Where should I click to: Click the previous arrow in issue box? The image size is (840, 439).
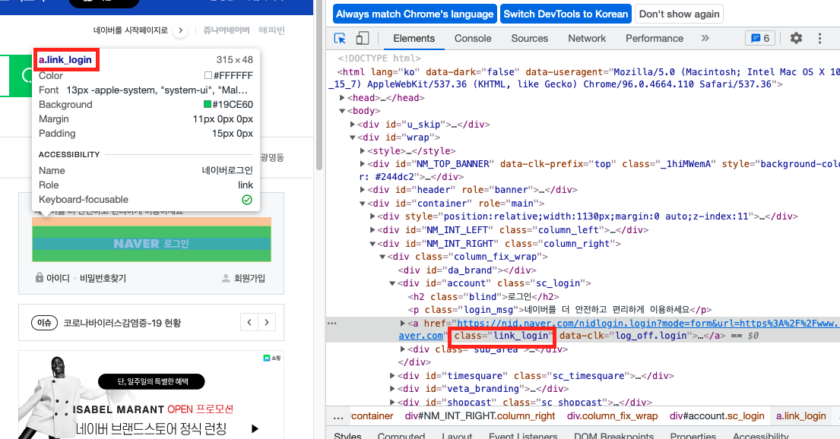click(x=249, y=322)
